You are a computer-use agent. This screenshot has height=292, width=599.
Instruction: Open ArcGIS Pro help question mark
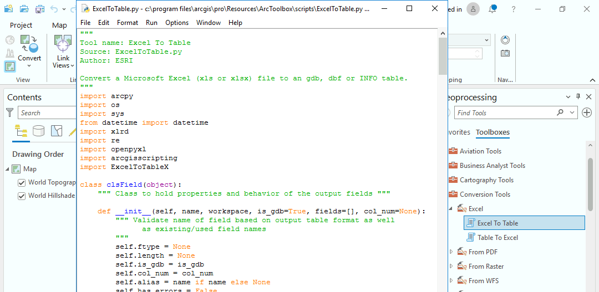click(514, 9)
